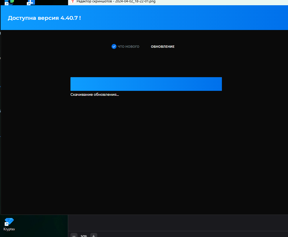Open the Kryptex desktop shortcut icon

click(9, 222)
